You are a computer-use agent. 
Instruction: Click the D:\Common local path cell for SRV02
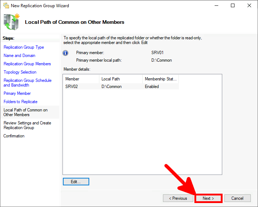112,87
